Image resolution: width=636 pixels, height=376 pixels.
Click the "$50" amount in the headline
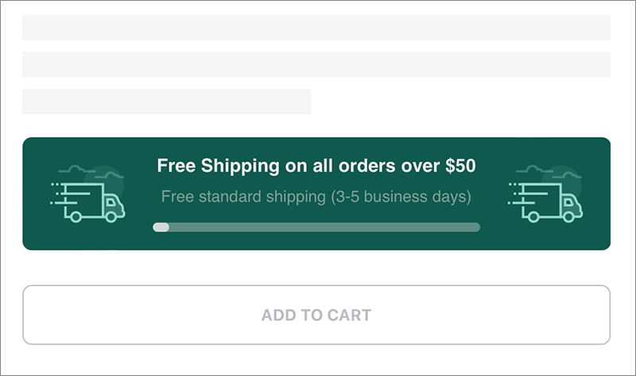(461, 166)
